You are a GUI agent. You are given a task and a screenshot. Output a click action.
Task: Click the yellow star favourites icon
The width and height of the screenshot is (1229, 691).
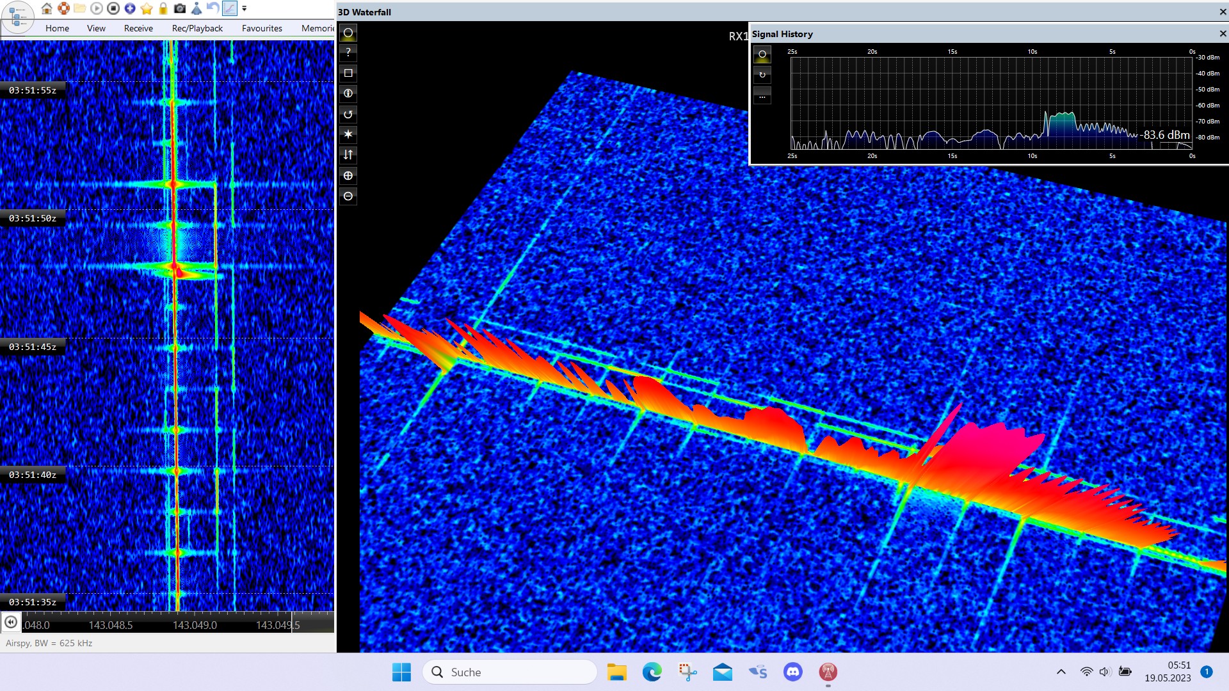147,8
